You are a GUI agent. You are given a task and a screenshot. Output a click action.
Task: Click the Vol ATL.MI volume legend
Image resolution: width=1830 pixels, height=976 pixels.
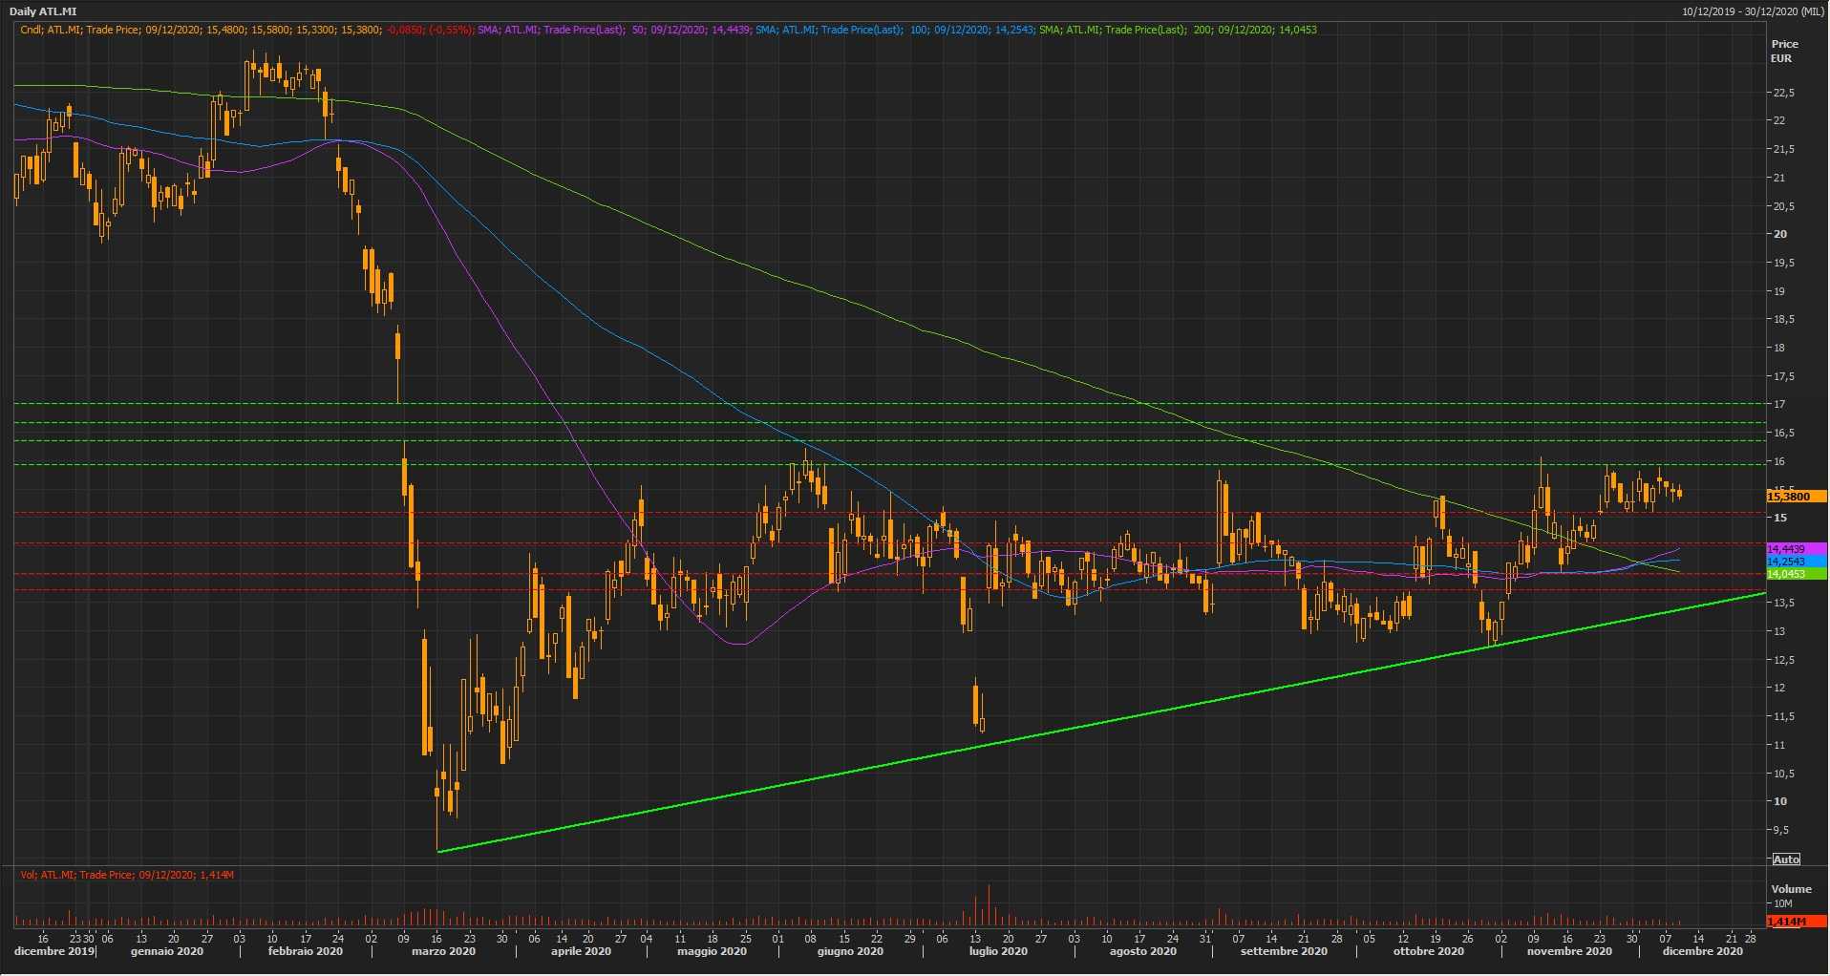click(127, 875)
